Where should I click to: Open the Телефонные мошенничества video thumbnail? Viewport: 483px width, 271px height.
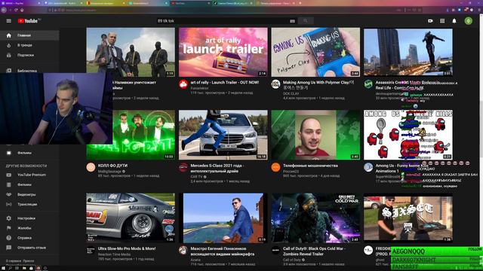point(315,135)
